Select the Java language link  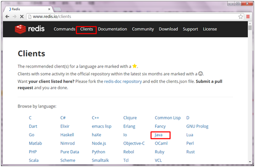(x=159, y=135)
